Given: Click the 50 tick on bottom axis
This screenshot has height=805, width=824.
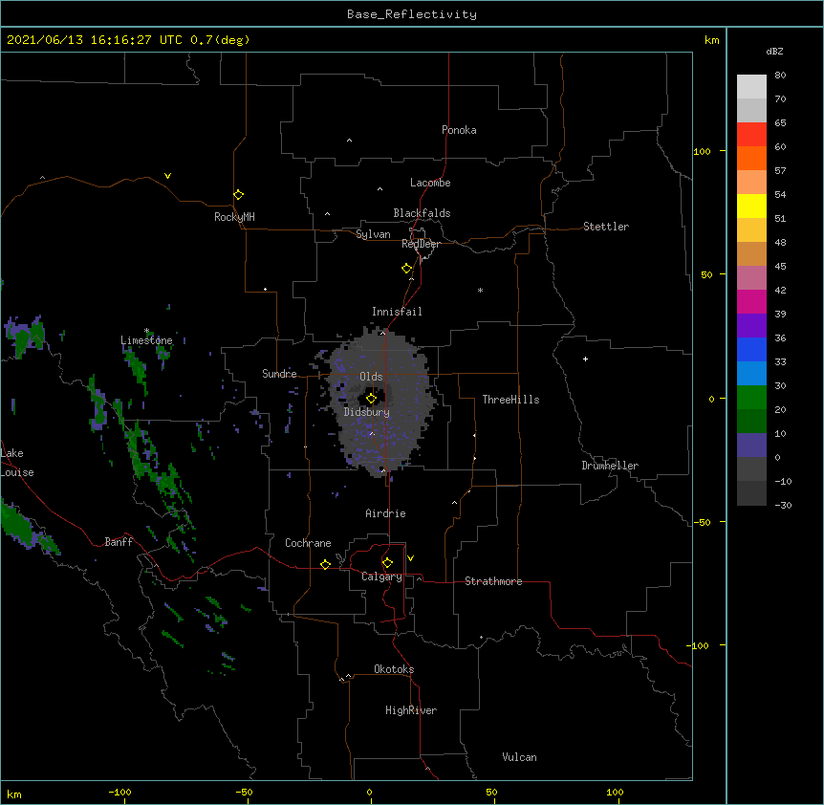Looking at the screenshot, I should (x=491, y=792).
